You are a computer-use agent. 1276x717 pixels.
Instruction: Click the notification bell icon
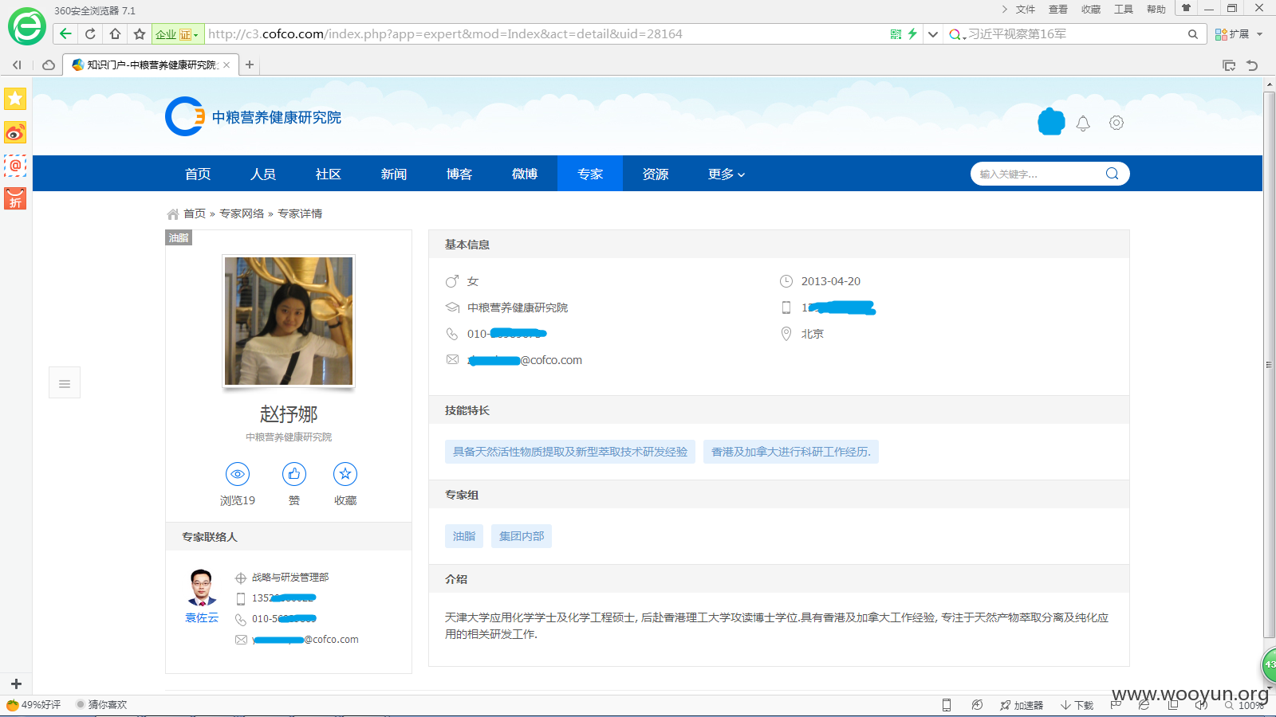[1083, 123]
